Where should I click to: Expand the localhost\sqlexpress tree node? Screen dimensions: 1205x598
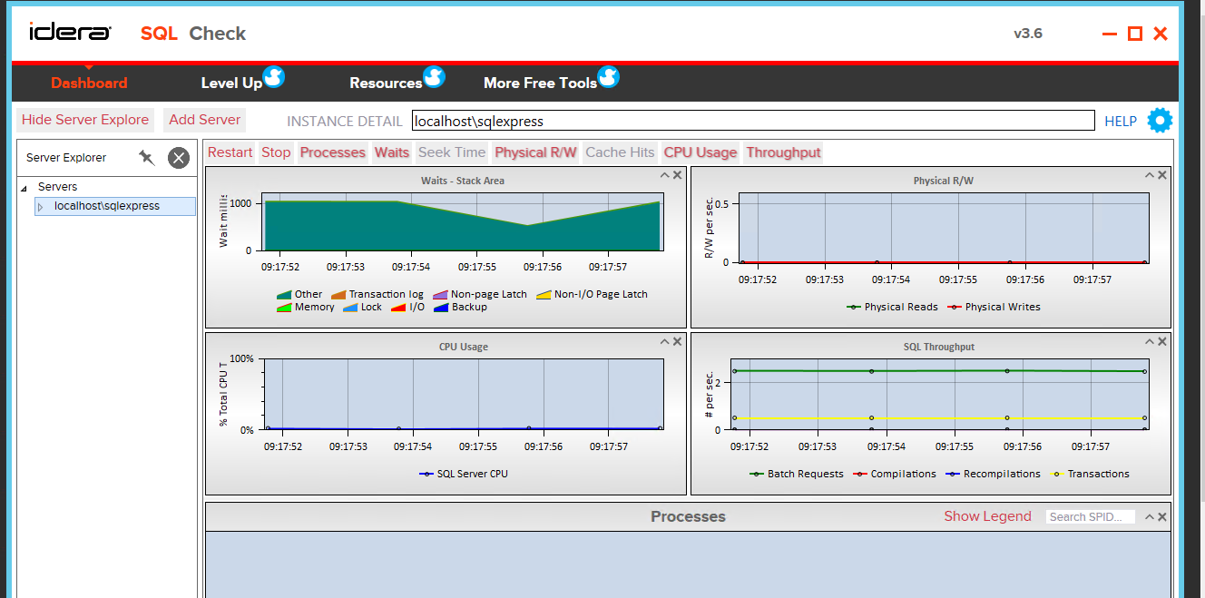[x=40, y=206]
